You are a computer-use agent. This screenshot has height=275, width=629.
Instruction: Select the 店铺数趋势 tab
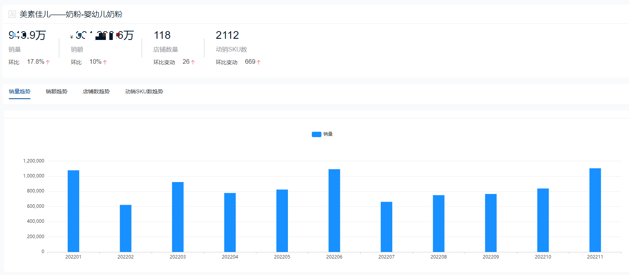(x=96, y=91)
